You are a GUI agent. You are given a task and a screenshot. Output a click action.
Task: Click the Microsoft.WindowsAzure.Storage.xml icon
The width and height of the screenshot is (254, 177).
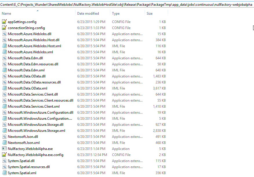(x=4, y=131)
